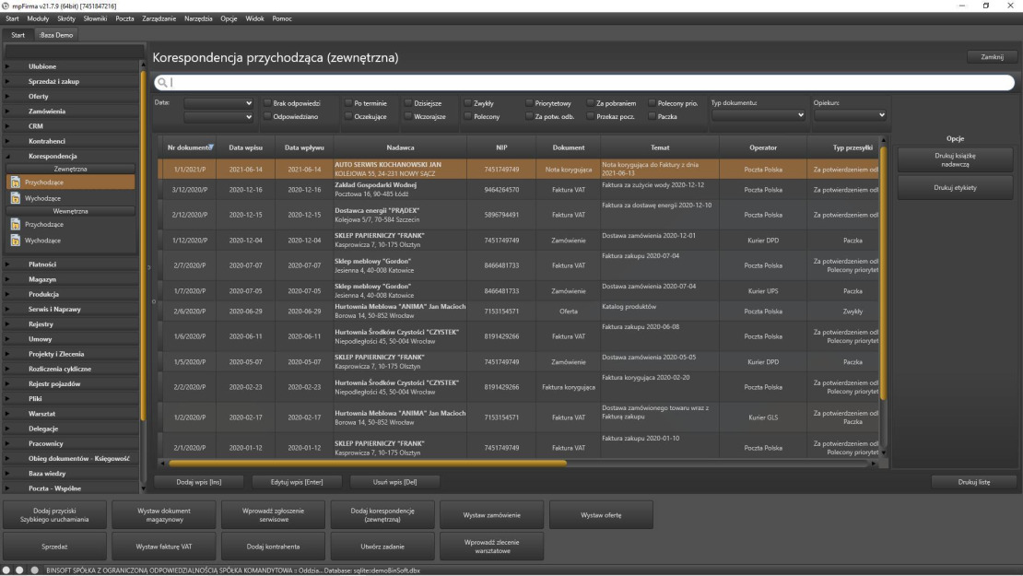1023x576 pixels.
Task: Open the upper Data dropdown
Action: (x=218, y=103)
